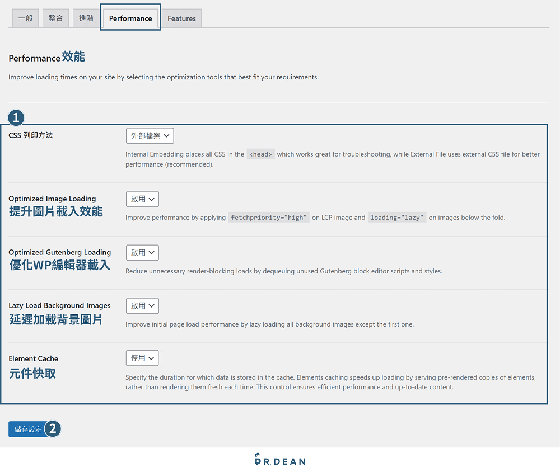This screenshot has width=560, height=472.
Task: Switch to the 一般 tab
Action: (25, 18)
